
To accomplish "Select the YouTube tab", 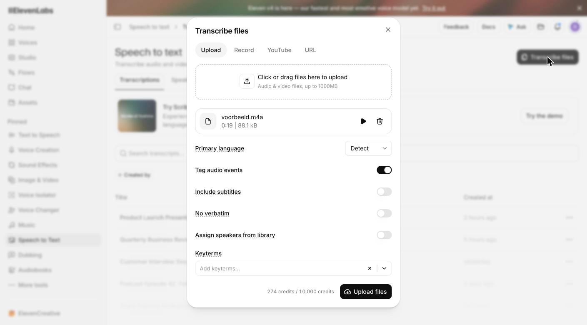I will pyautogui.click(x=280, y=50).
